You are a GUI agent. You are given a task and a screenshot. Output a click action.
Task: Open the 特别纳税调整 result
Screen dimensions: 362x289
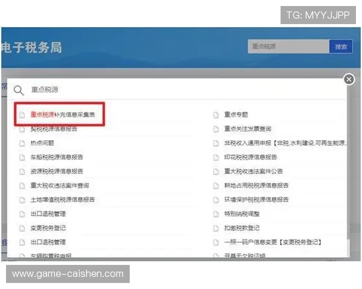click(242, 214)
